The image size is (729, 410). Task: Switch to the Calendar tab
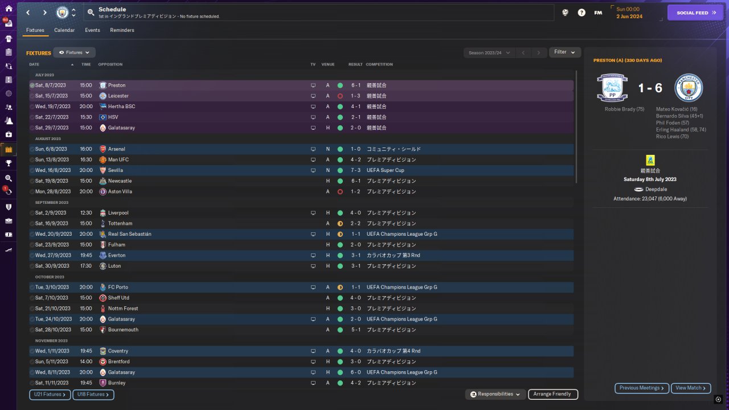[64, 30]
